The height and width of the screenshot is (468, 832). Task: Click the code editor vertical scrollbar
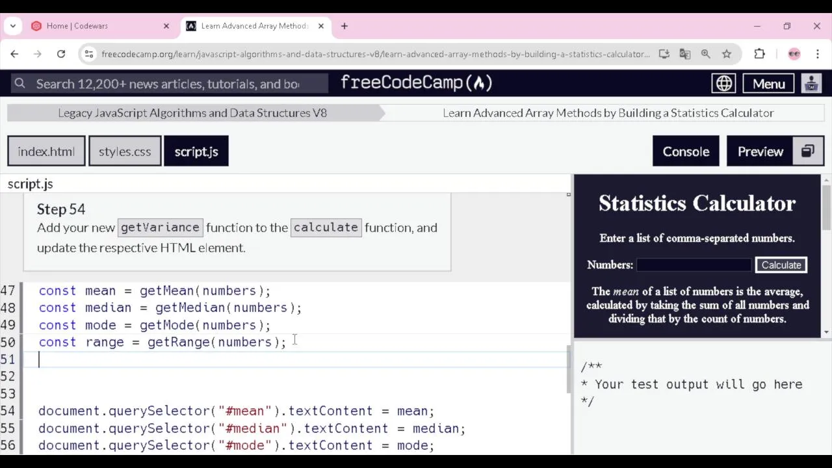pyautogui.click(x=569, y=369)
